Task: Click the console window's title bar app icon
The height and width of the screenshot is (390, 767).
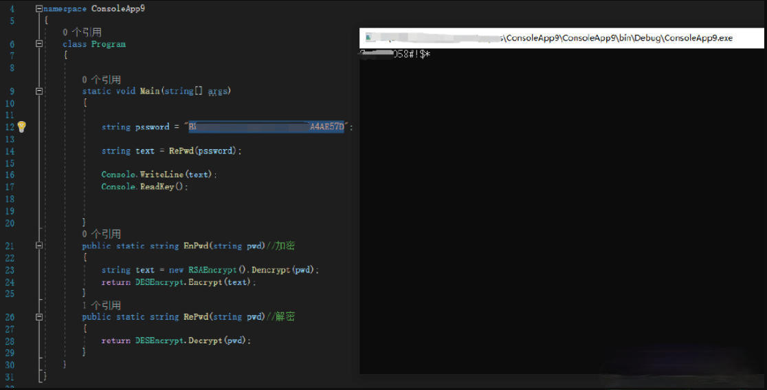Action: coord(369,38)
